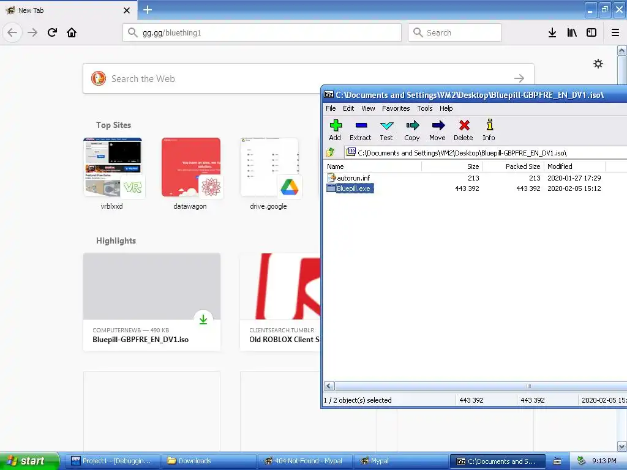627x470 pixels.
Task: Click the browser vertical scrollbar down arrow
Action: pos(621,446)
